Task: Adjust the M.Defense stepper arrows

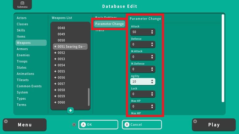Action: [152, 69]
